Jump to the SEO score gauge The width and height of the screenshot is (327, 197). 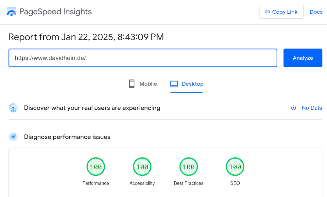(235, 167)
